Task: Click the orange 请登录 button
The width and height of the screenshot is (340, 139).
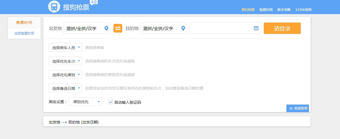Action: pyautogui.click(x=282, y=28)
